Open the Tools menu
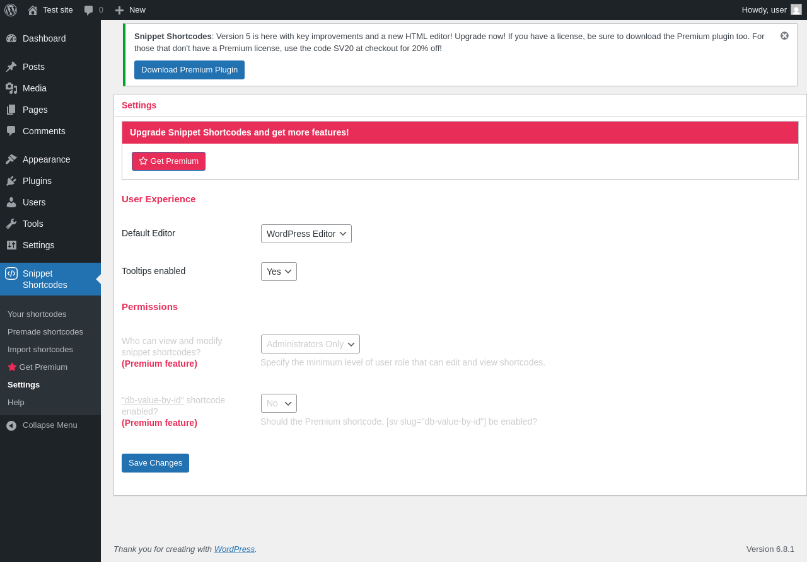This screenshot has width=807, height=562. (x=50, y=224)
